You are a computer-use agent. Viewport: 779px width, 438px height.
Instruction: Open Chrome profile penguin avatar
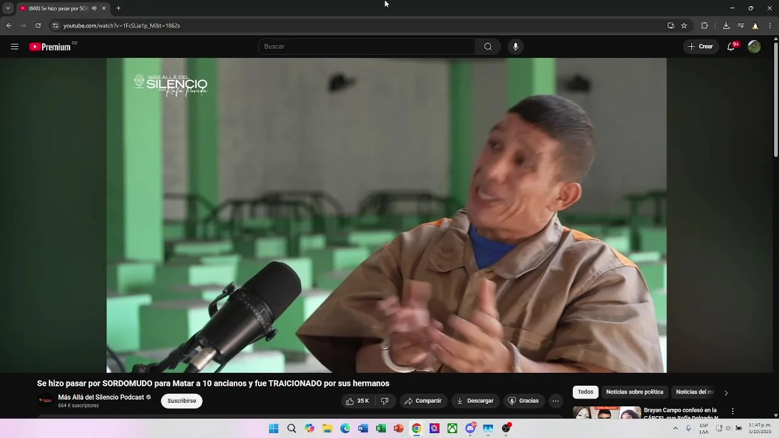[x=755, y=26]
